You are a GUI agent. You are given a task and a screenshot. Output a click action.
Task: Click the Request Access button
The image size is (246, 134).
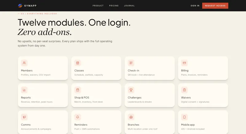[x=215, y=6]
